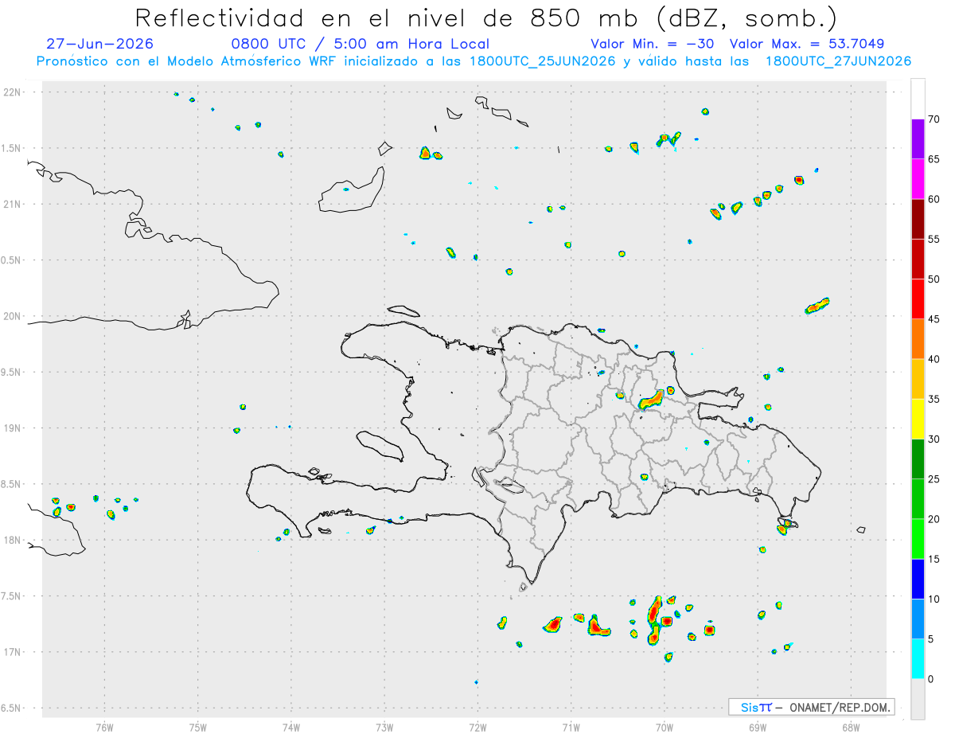Click the time '0800 UTC / 5:00 am Hora Local'
Image resolution: width=955 pixels, height=738 pixels.
coord(360,44)
